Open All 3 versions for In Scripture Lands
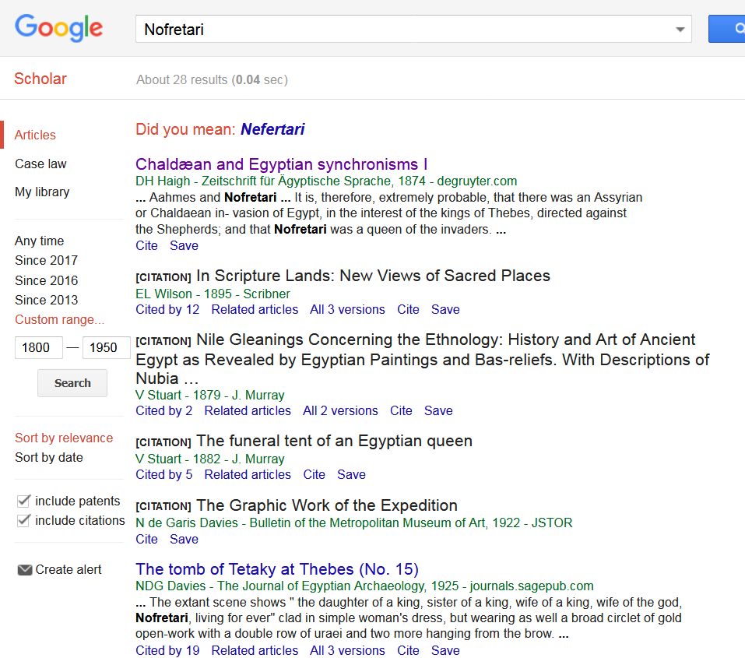The image size is (745, 658). point(347,309)
